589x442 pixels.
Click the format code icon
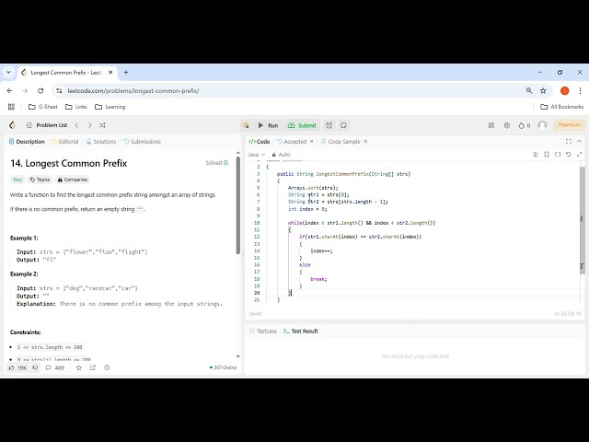click(x=536, y=155)
